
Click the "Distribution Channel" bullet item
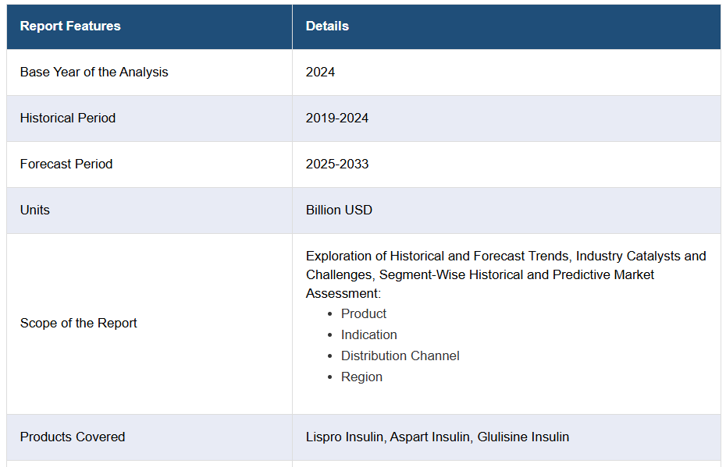tap(400, 356)
